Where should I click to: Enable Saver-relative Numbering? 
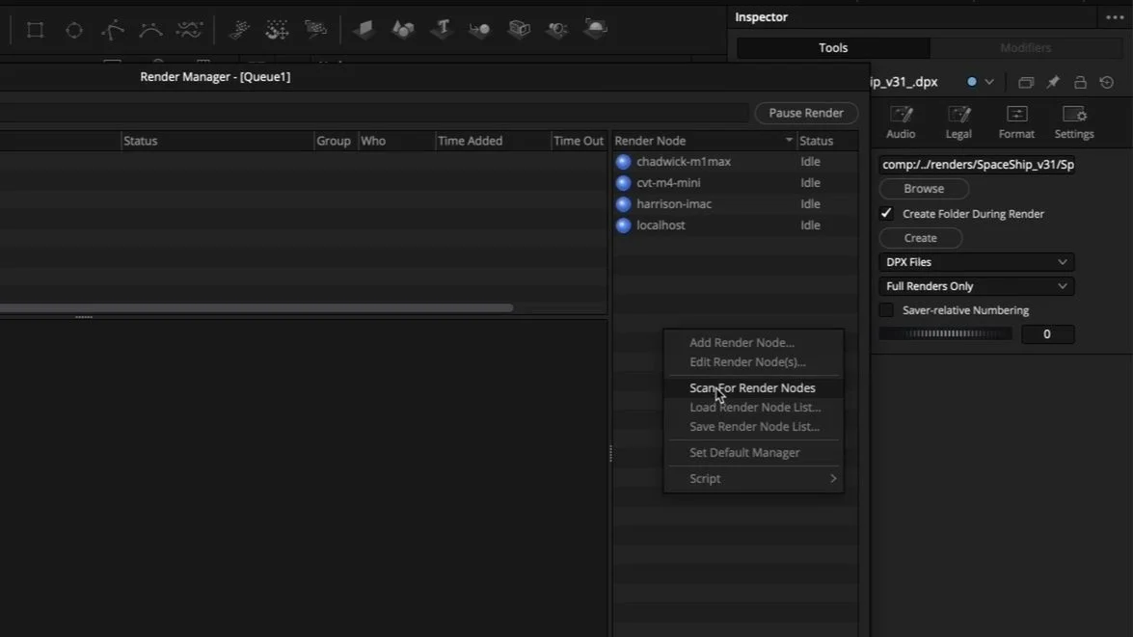click(x=886, y=309)
